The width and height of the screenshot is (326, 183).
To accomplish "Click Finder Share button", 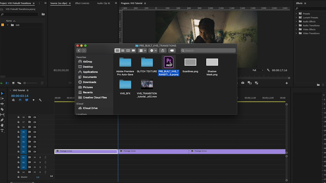I will (163, 51).
